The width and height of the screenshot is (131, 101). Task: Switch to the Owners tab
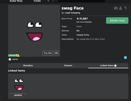coord(68,65)
